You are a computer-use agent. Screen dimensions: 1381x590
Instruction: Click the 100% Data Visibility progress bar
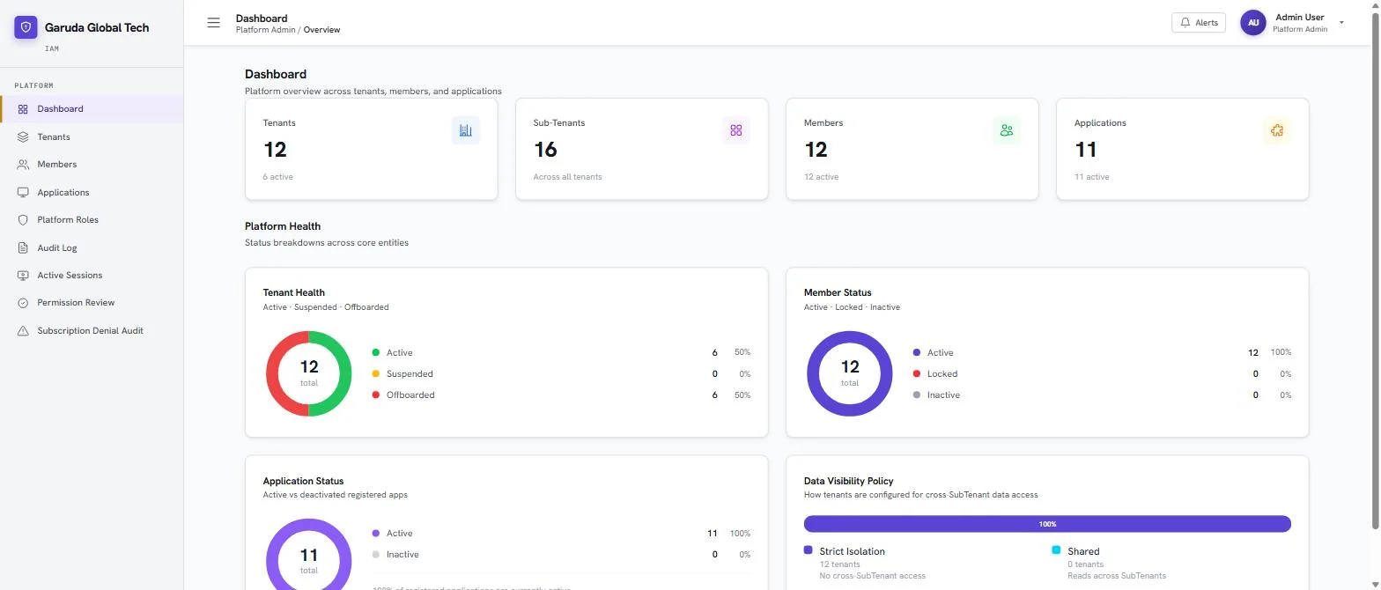tap(1047, 524)
